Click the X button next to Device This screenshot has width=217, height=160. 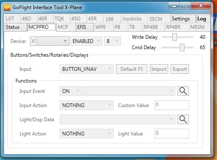(33, 41)
